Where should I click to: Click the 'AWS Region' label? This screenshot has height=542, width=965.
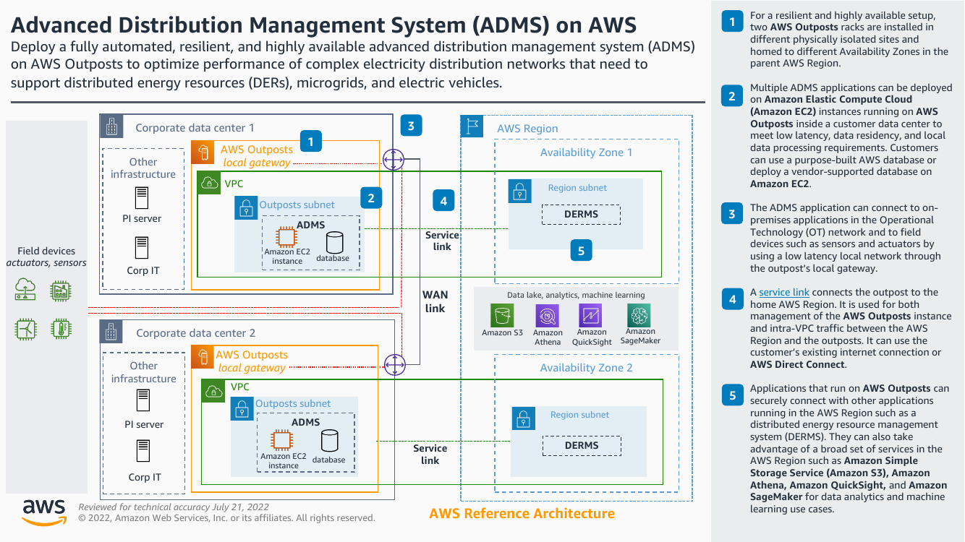(527, 129)
